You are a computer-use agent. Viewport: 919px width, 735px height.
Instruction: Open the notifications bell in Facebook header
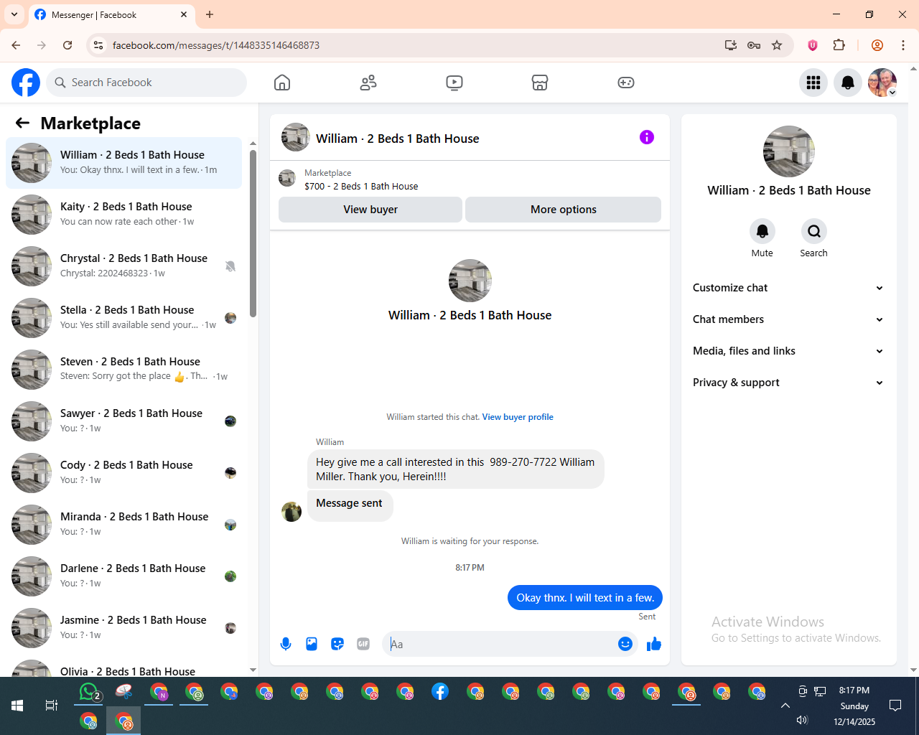pyautogui.click(x=848, y=83)
